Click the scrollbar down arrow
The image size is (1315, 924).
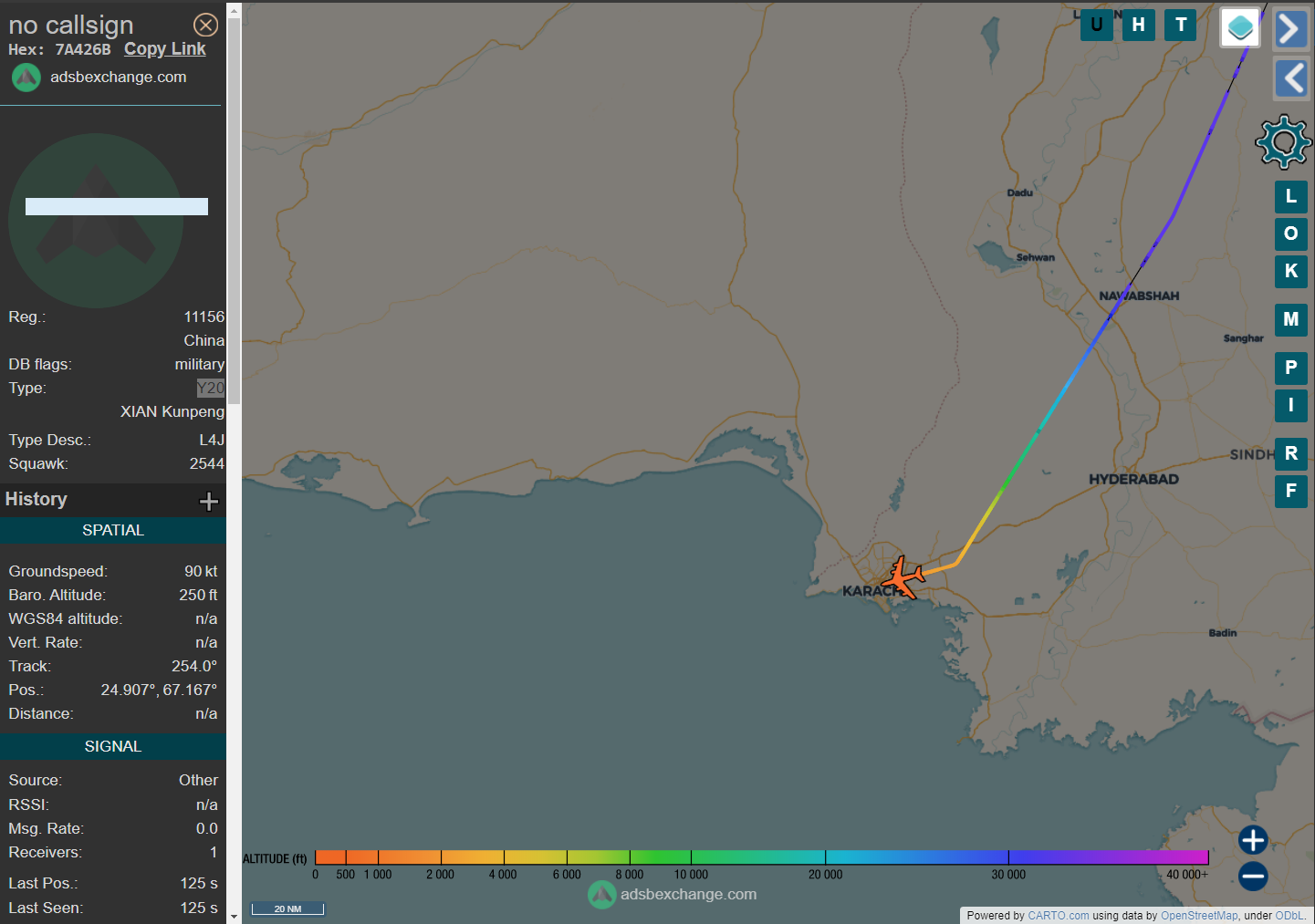point(234,916)
